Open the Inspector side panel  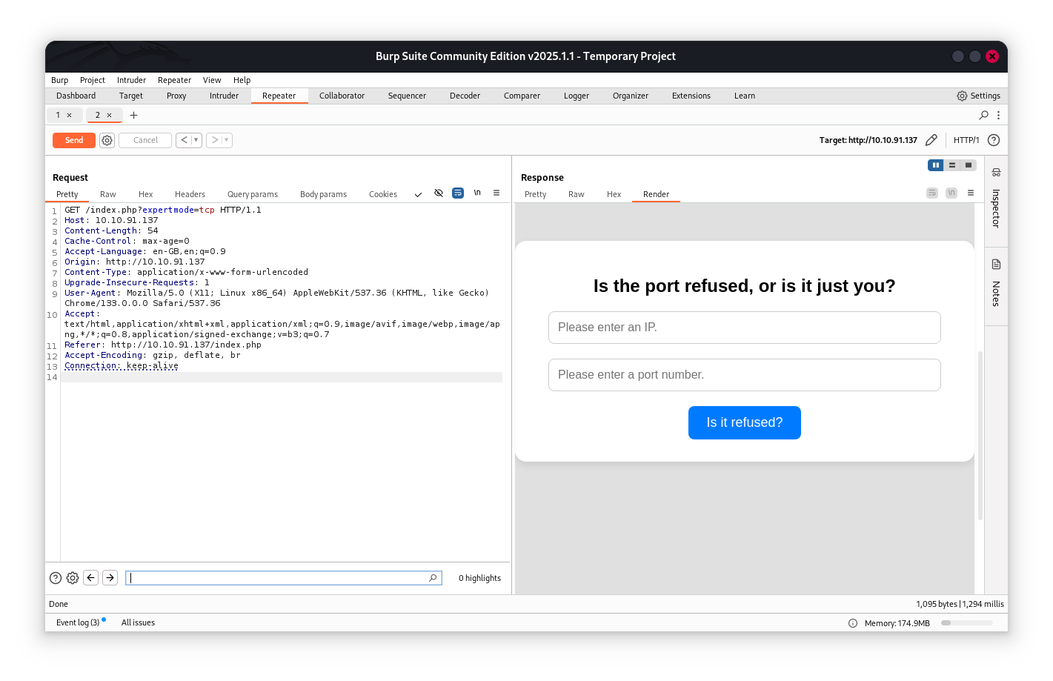[996, 200]
